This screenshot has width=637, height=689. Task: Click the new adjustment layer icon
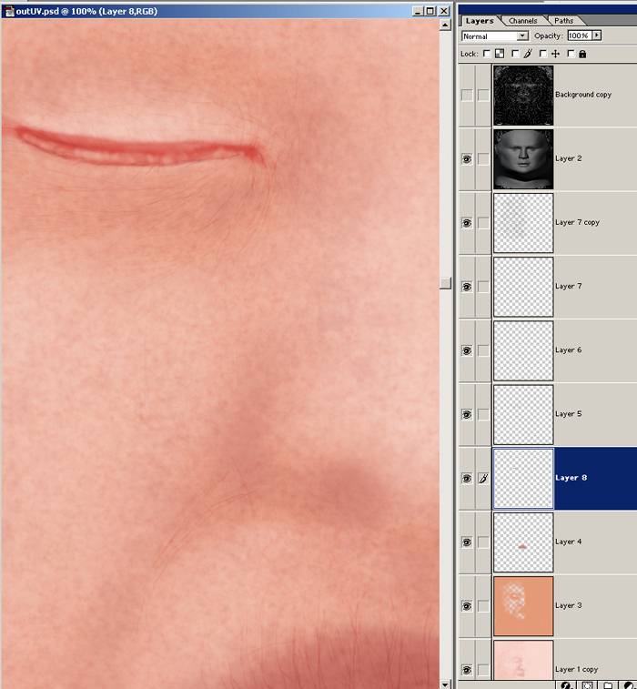(629, 684)
